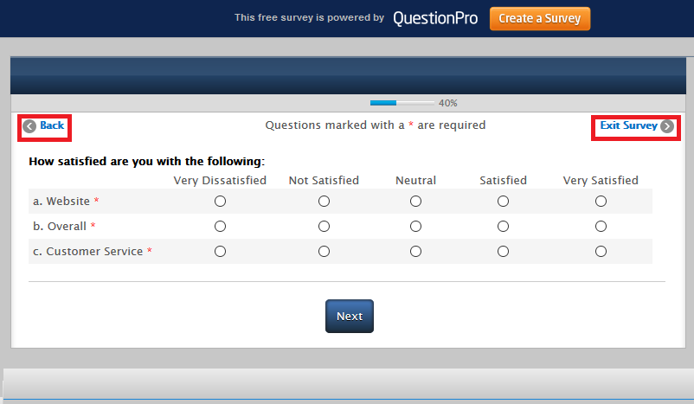This screenshot has height=404, width=694.
Task: Choose Neutral for Customer Service
Action: (x=415, y=252)
